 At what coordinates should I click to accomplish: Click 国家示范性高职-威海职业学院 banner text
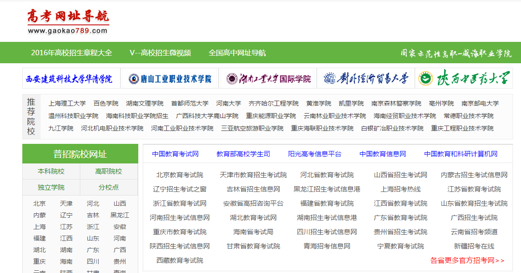(x=456, y=53)
